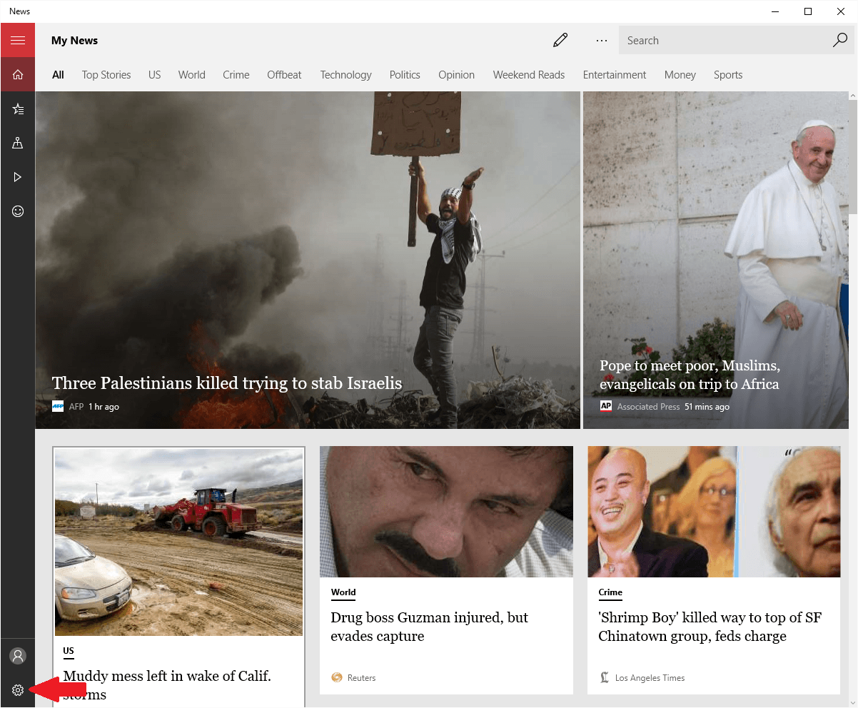The image size is (858, 708).
Task: Run a search using the magnifier icon
Action: tap(840, 41)
